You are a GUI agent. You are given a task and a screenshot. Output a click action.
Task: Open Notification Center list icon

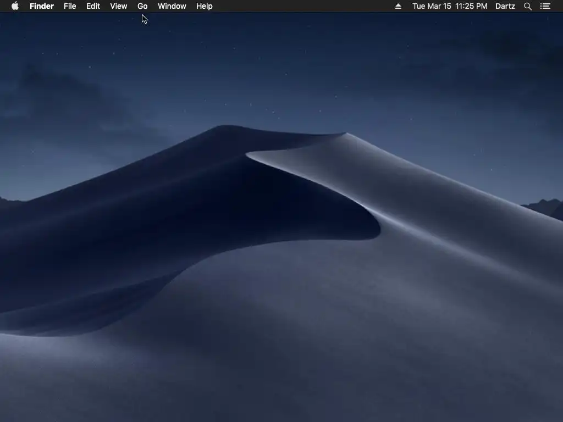tap(545, 6)
